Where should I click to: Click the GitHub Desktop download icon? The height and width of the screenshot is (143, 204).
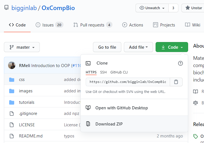[x=88, y=108]
